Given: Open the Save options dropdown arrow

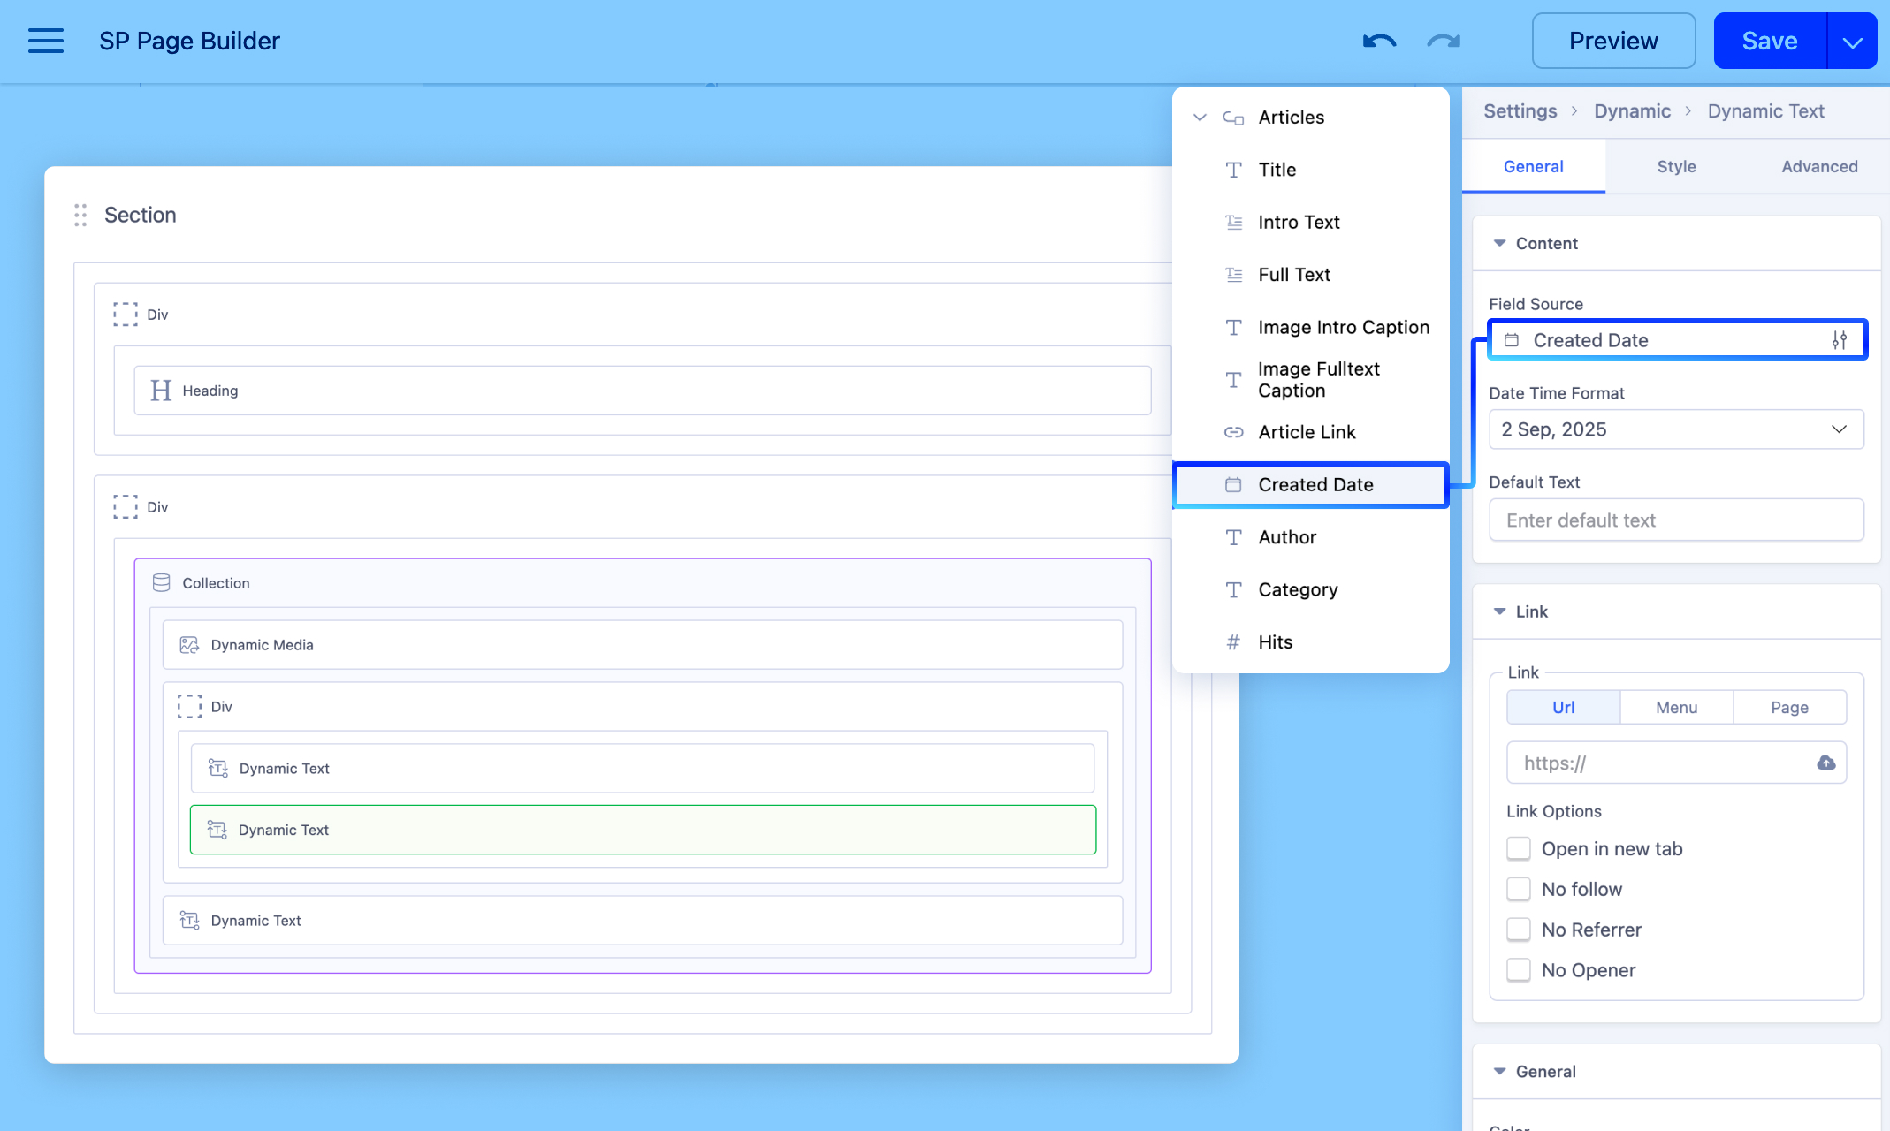Looking at the screenshot, I should click(x=1852, y=41).
